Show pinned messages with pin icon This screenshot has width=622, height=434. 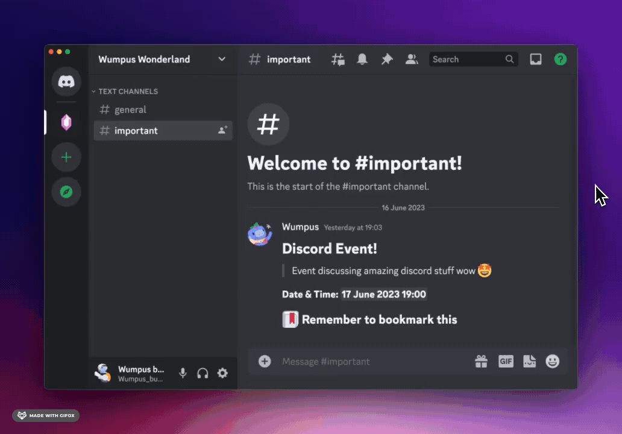click(387, 59)
